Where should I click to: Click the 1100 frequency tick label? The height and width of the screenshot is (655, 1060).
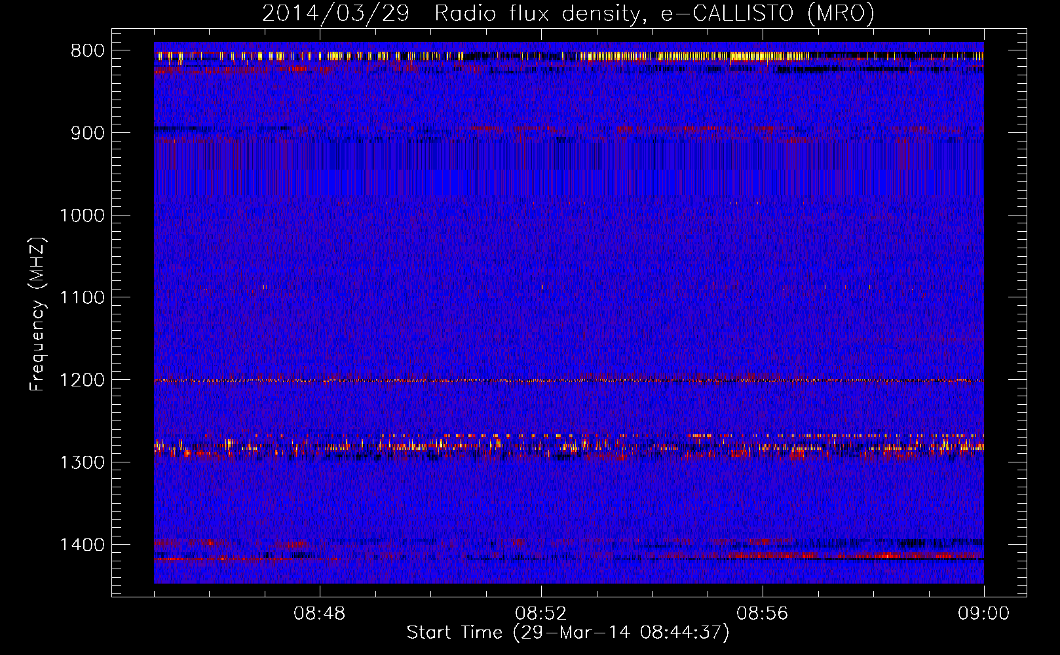83,297
